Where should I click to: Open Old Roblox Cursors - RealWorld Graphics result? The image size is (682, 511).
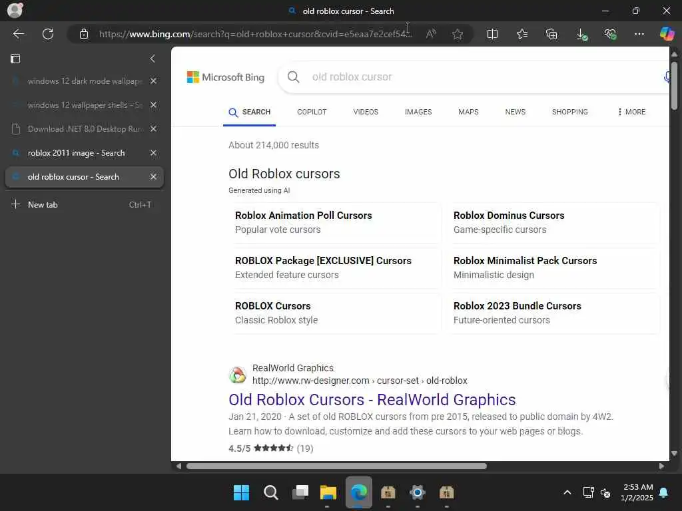(x=372, y=400)
